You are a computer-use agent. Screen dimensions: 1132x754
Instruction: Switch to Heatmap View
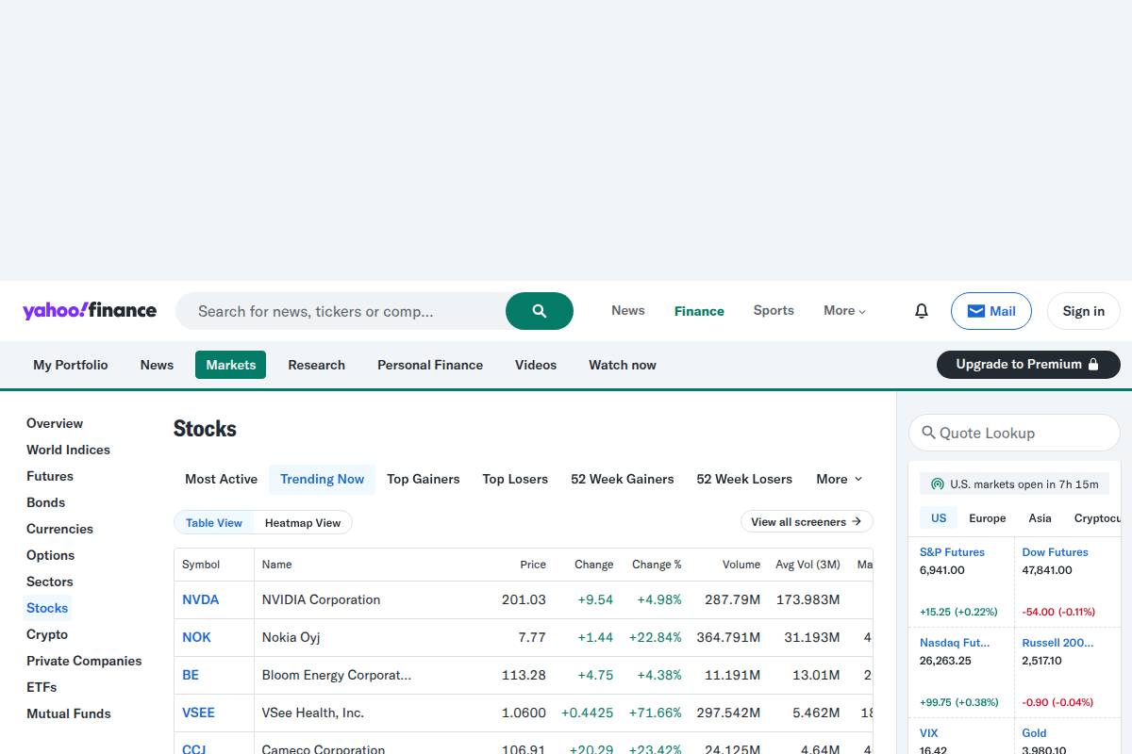tap(304, 522)
